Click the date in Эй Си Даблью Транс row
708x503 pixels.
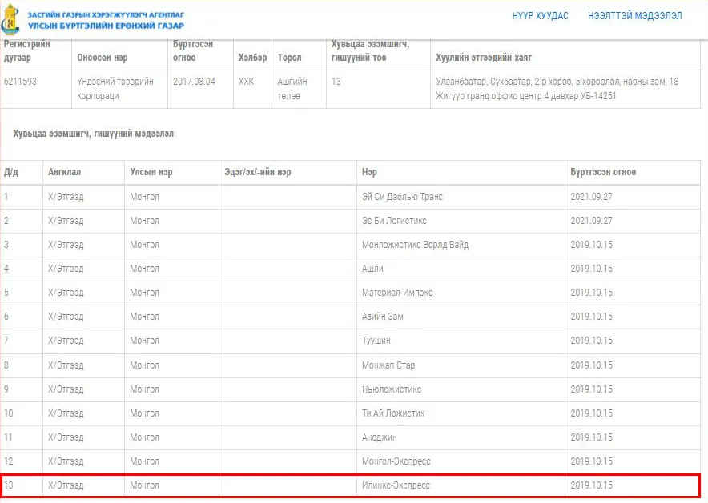coord(592,197)
